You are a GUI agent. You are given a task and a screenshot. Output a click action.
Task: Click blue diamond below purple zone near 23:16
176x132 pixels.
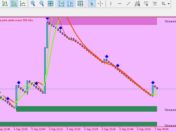coord(61,28)
